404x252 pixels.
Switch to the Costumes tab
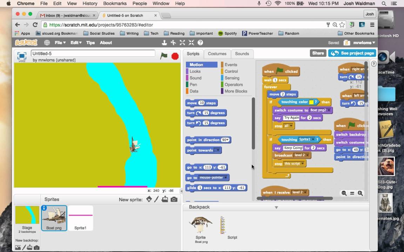pyautogui.click(x=217, y=54)
